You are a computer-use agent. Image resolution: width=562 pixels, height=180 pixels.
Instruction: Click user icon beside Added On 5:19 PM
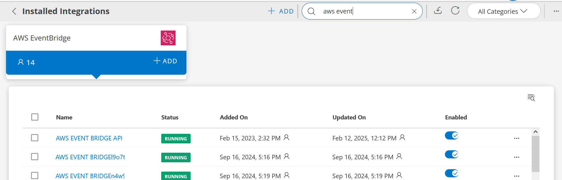(x=287, y=175)
